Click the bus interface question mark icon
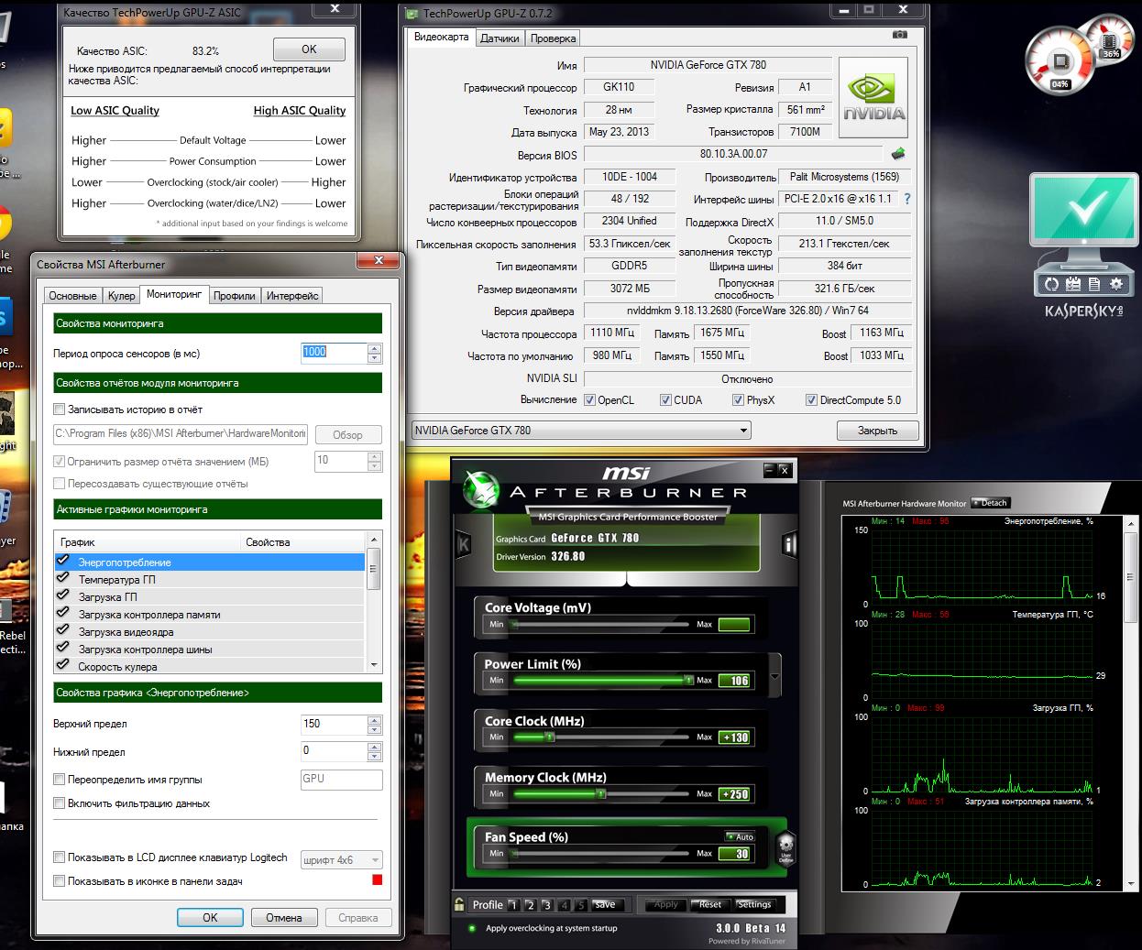The image size is (1142, 950). click(907, 199)
